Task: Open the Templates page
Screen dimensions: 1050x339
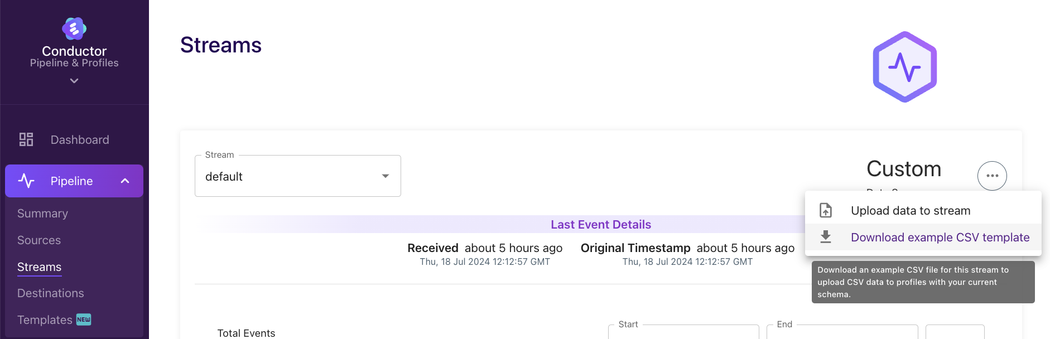Action: (x=45, y=320)
